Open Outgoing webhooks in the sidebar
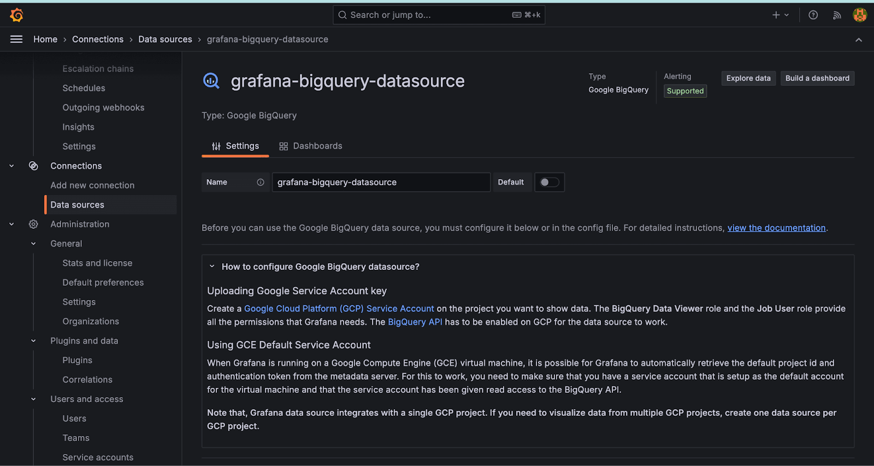 coord(103,108)
